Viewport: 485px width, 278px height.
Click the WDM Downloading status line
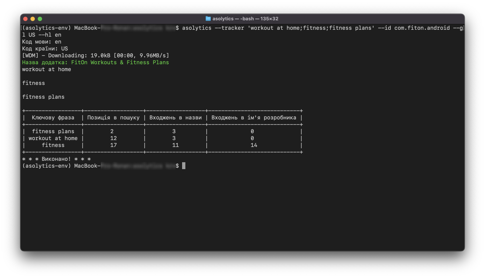coord(95,56)
